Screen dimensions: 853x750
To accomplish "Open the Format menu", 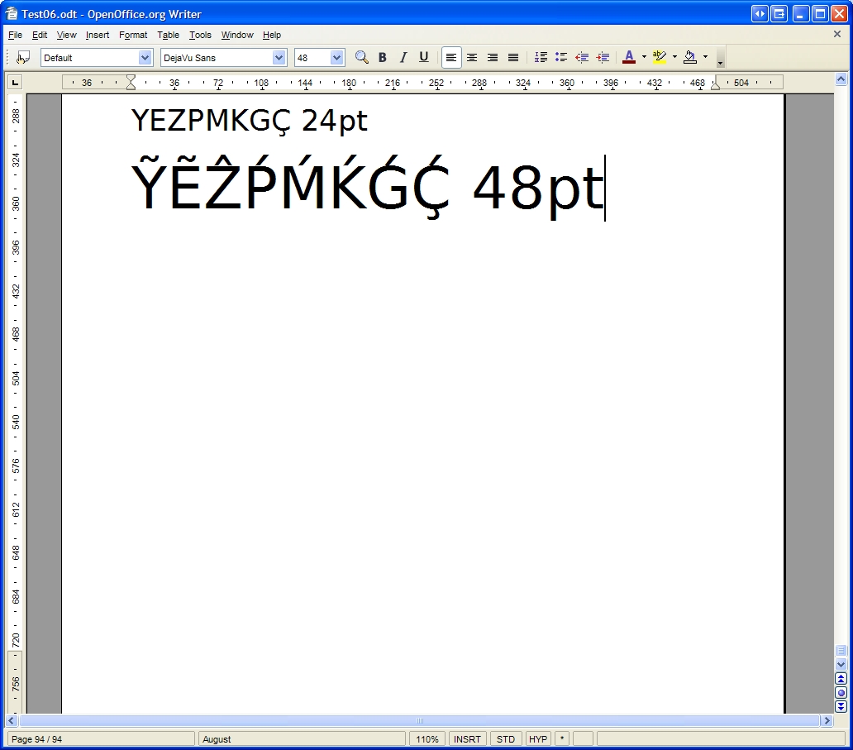I will coord(132,35).
